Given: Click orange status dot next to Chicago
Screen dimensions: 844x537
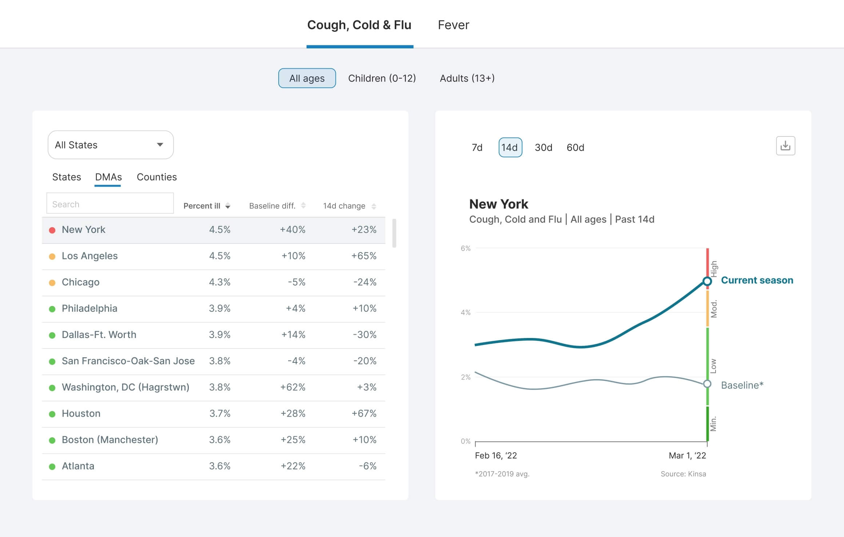Looking at the screenshot, I should click(52, 283).
